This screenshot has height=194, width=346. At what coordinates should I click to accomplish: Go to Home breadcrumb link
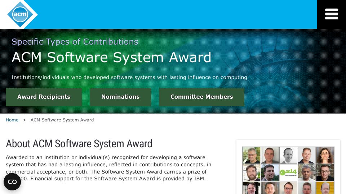coord(12,120)
